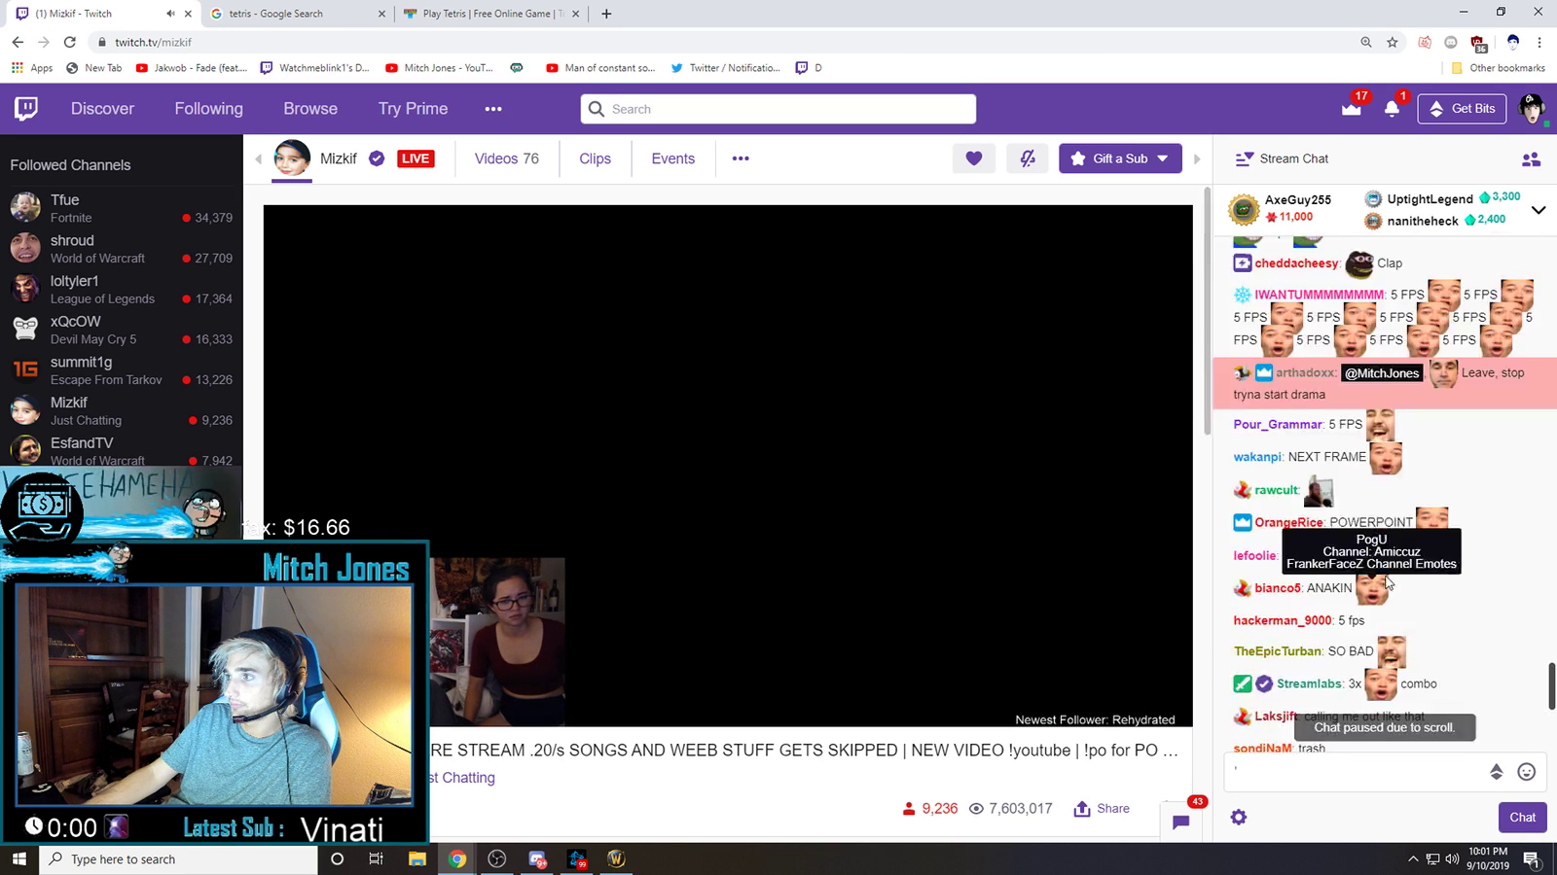Open the Windows Start menu

19,858
